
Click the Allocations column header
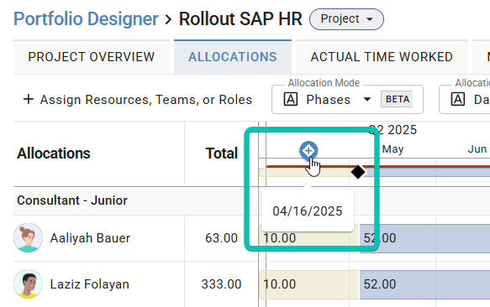pyautogui.click(x=54, y=153)
